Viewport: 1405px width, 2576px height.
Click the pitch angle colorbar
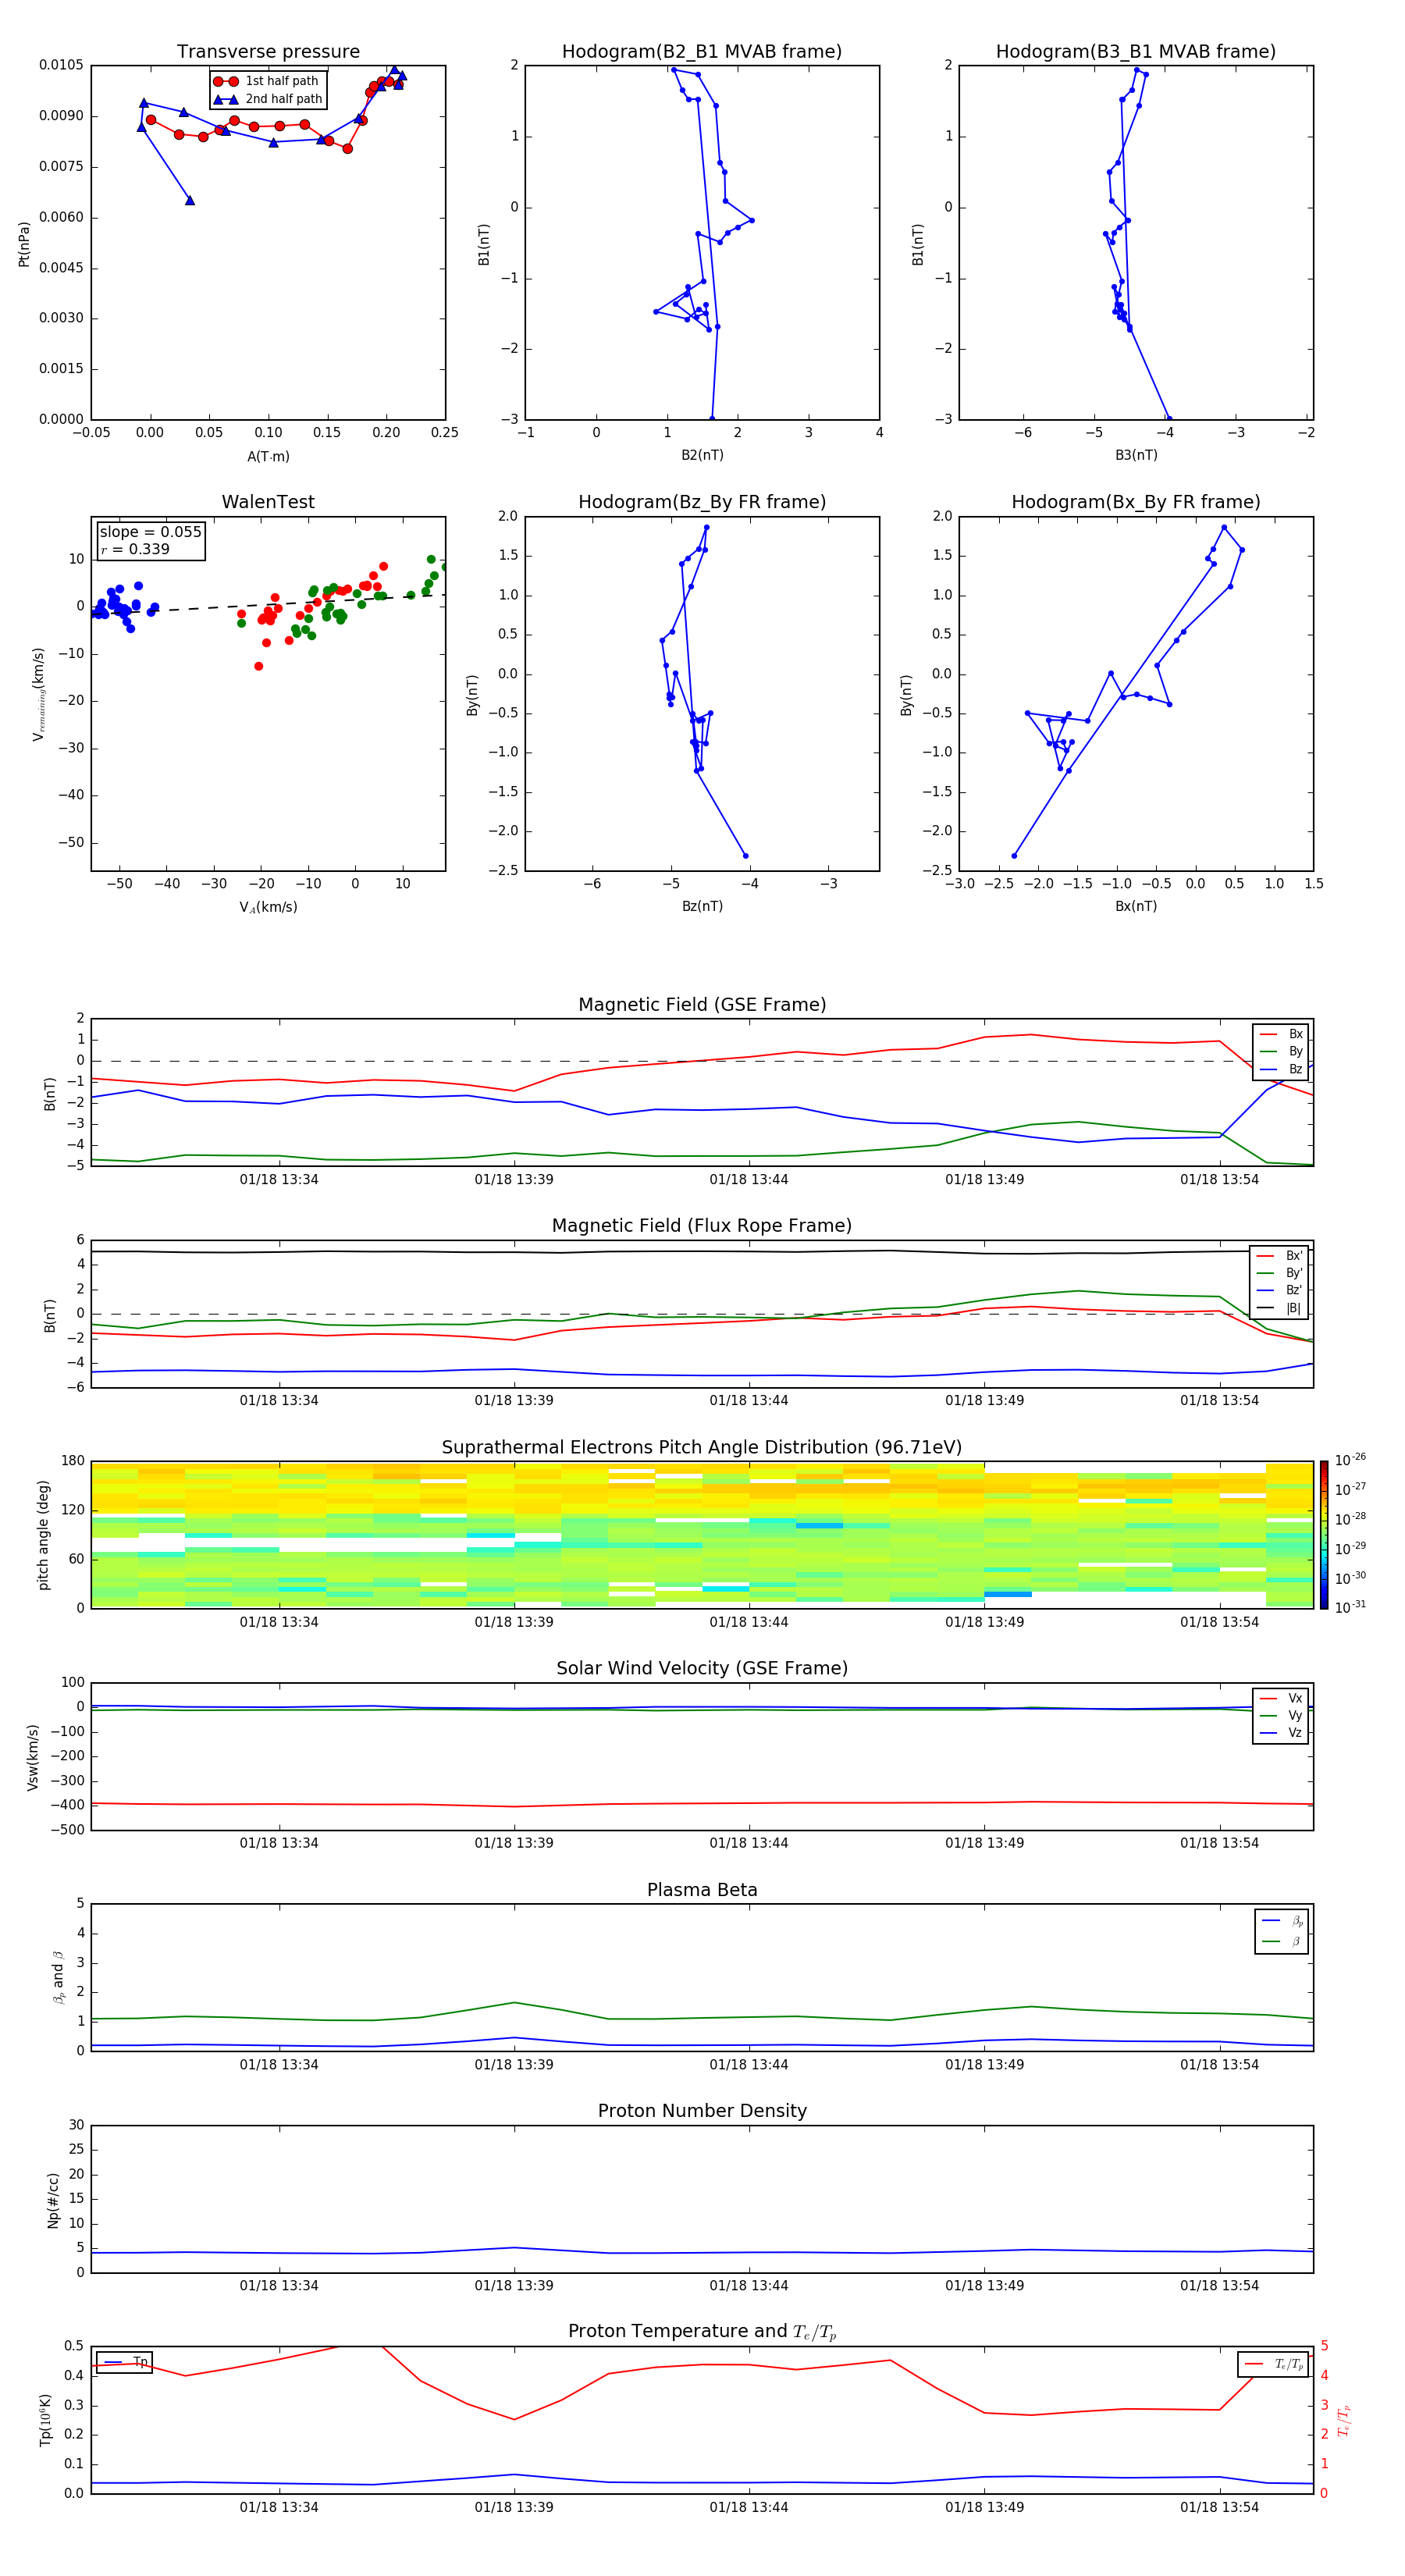click(1324, 1535)
